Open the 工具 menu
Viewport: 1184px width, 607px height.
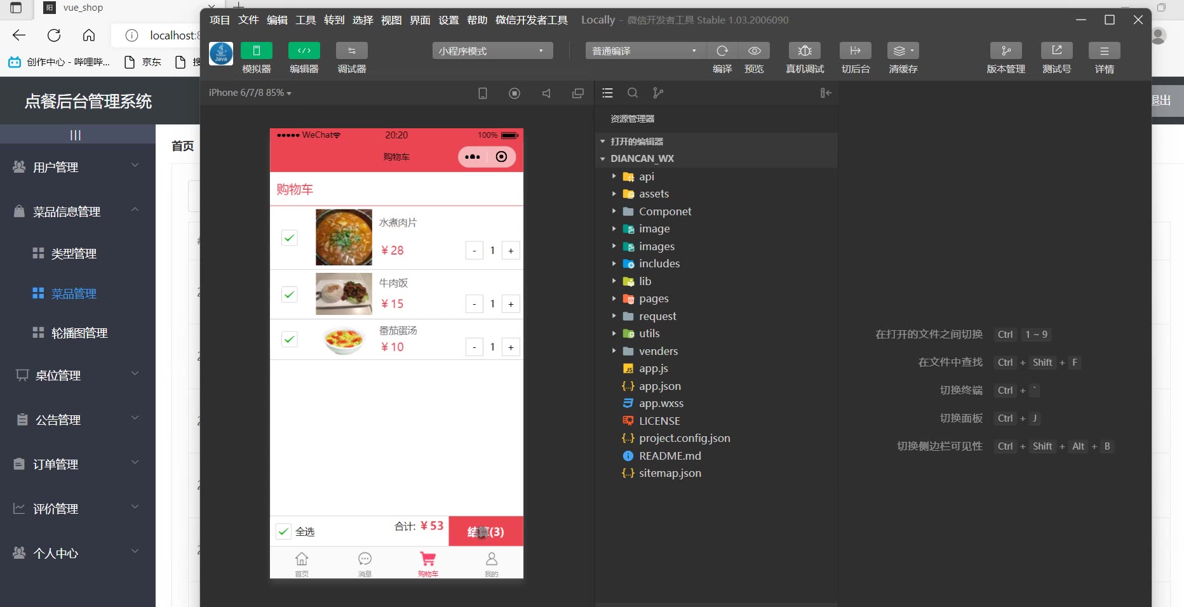pos(306,20)
